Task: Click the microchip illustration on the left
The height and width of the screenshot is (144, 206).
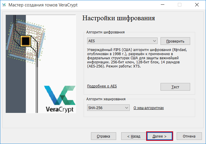Action: [x=26, y=40]
